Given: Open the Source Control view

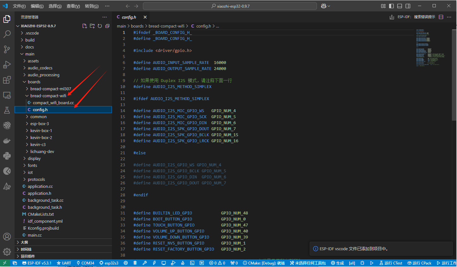Looking at the screenshot, I should pos(7,49).
